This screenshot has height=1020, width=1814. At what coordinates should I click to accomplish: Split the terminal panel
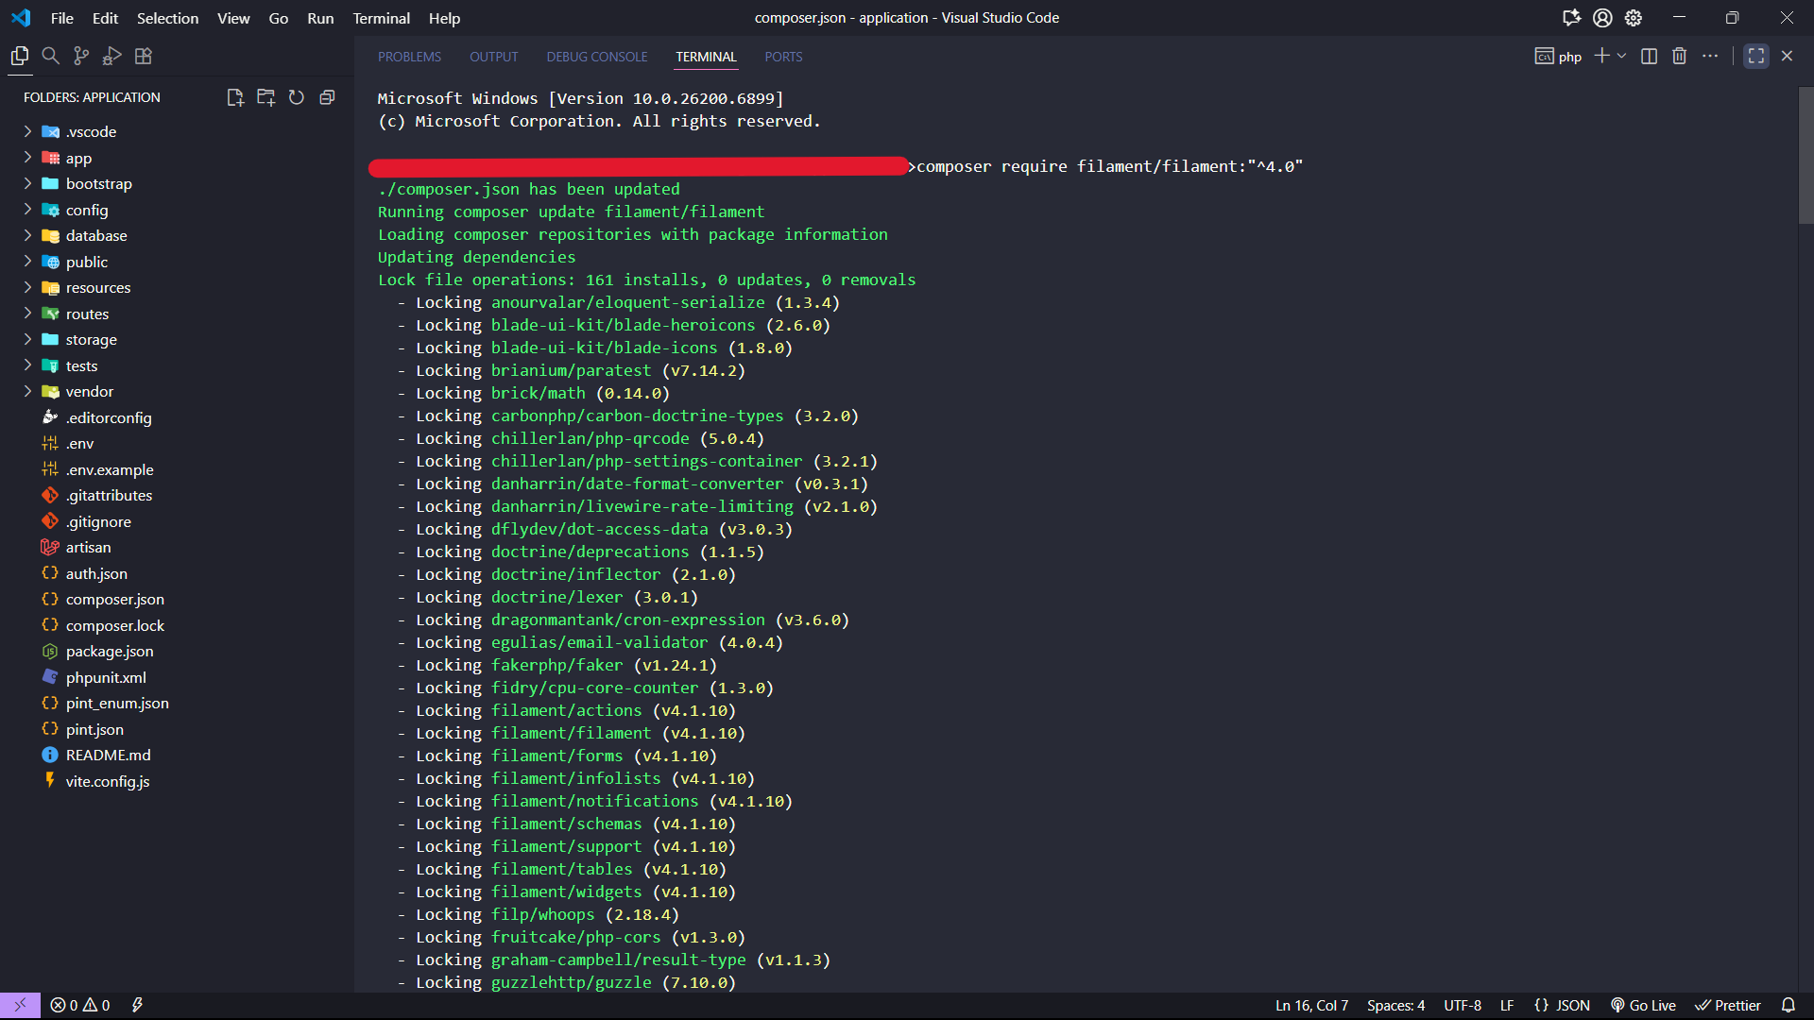coord(1649,56)
